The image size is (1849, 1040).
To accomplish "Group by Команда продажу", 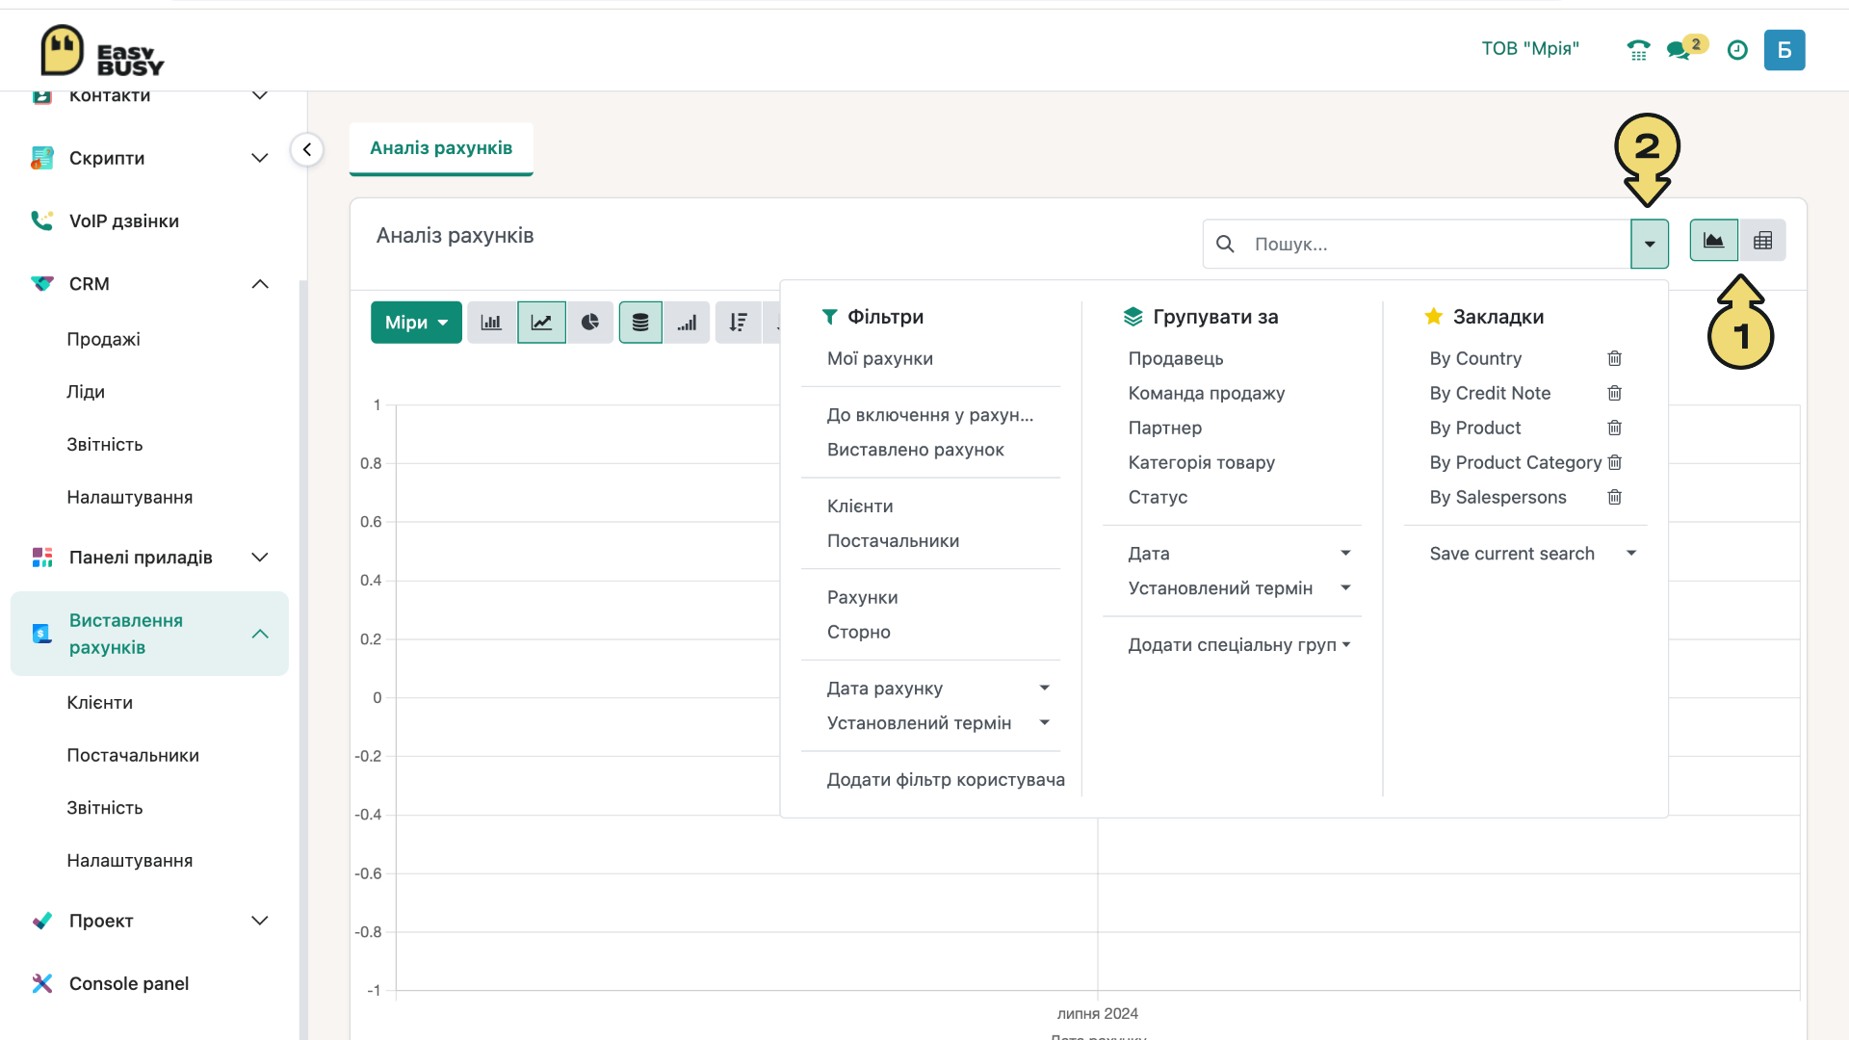I will tap(1207, 393).
